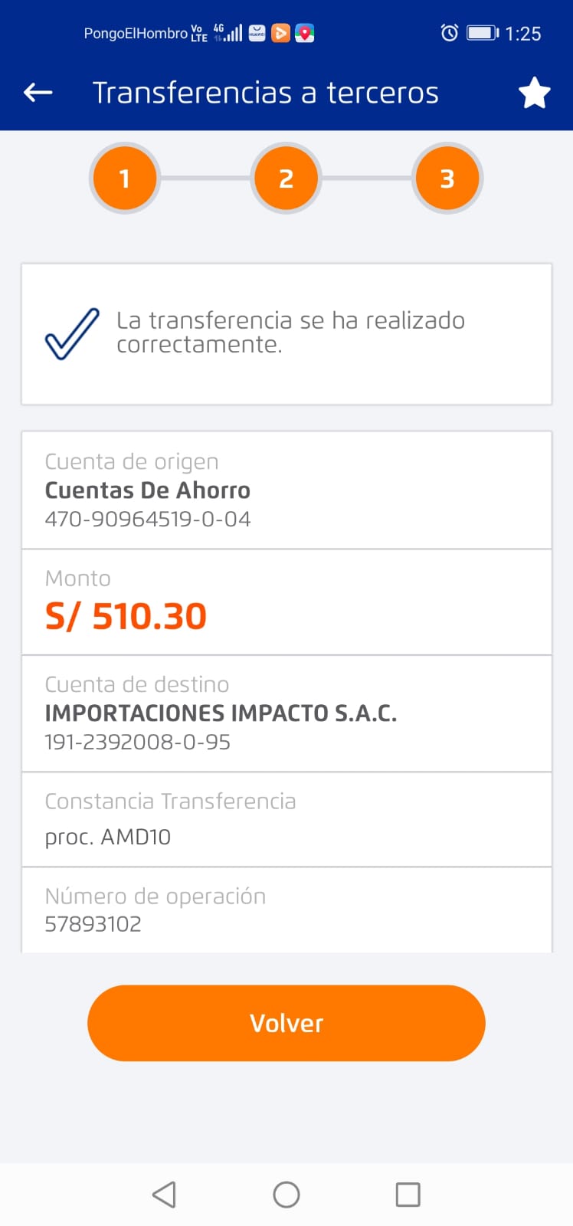Tap the IMPORTACIONES IMPACTO S.A.C. destination row

[286, 713]
